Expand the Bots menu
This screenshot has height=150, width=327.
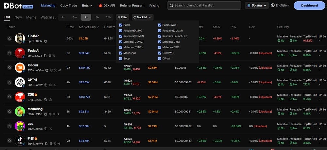point(87,6)
